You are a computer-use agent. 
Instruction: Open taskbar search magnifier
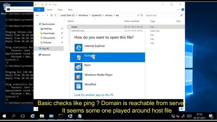tap(14, 116)
